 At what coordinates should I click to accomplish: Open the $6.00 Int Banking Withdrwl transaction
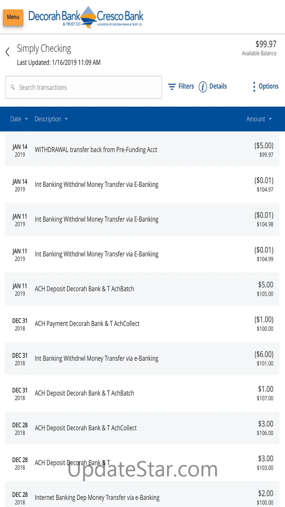[96, 359]
